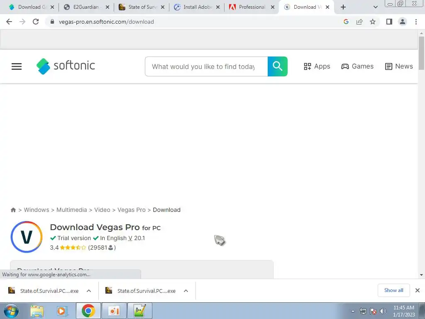Click the address bar URL
425x319 pixels.
click(x=106, y=22)
